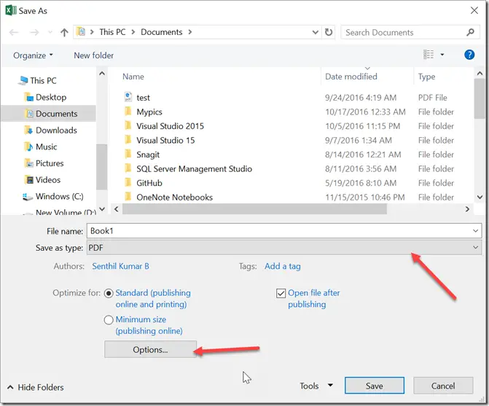Click the Windows (C:) drive icon
The width and height of the screenshot is (489, 406).
click(x=28, y=197)
